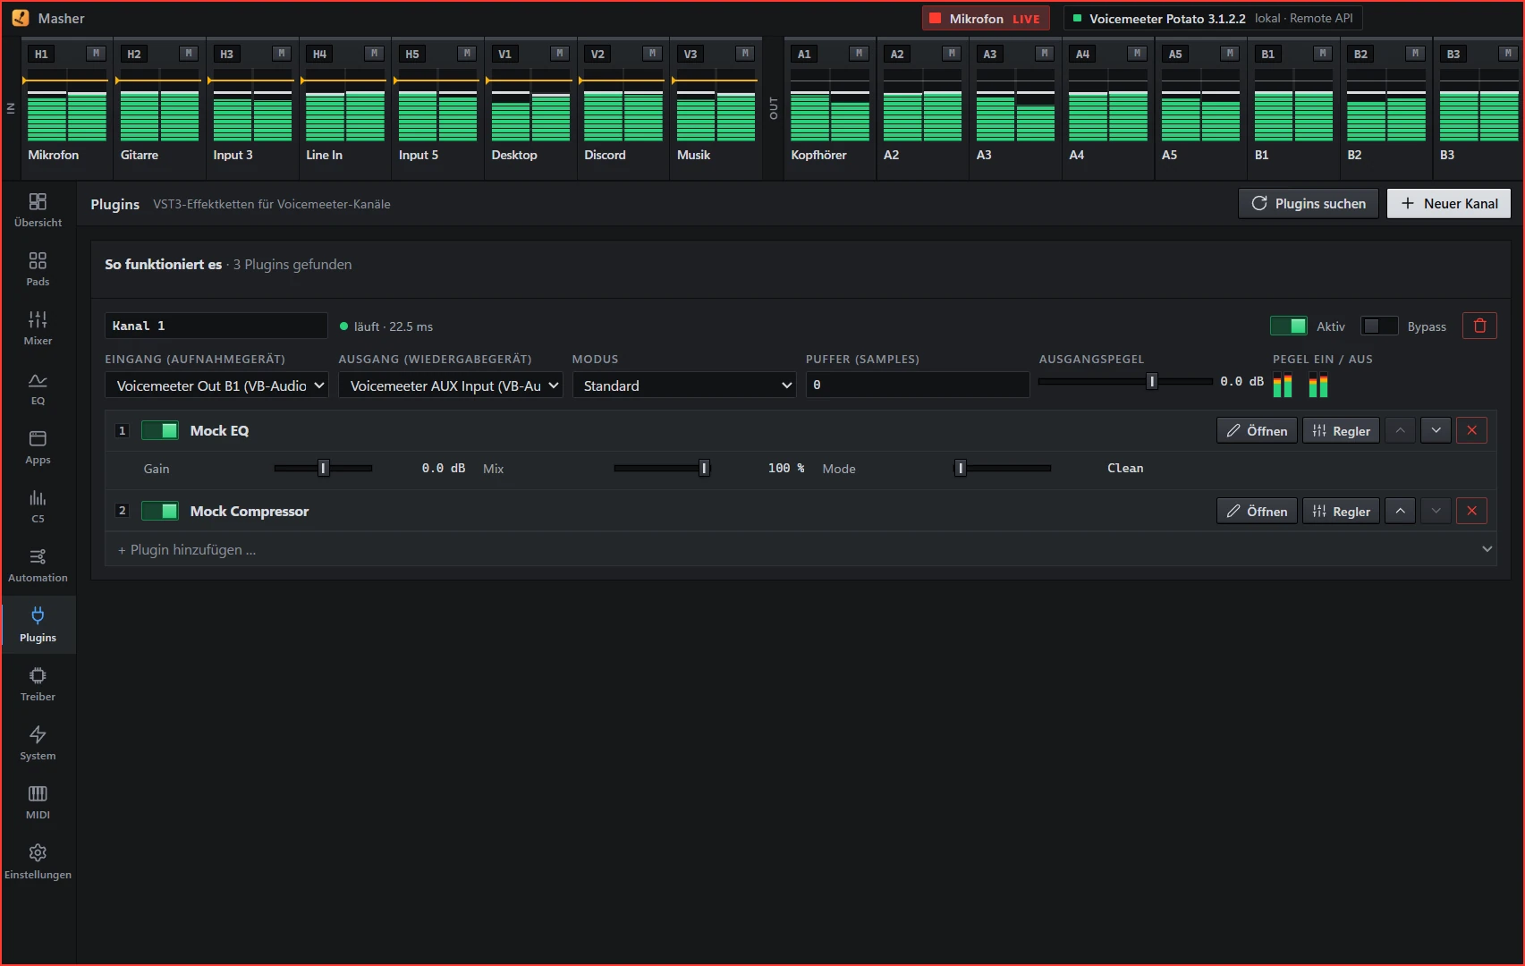The height and width of the screenshot is (966, 1525).
Task: Open the Pads page in the sidebar
Action: coord(38,269)
